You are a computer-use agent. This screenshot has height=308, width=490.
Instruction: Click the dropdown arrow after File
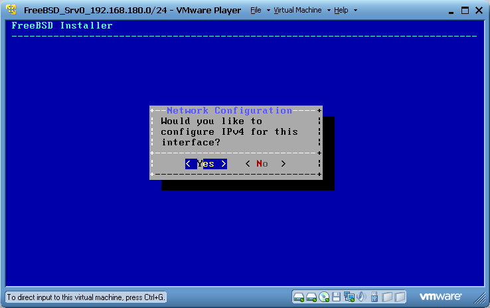point(268,11)
